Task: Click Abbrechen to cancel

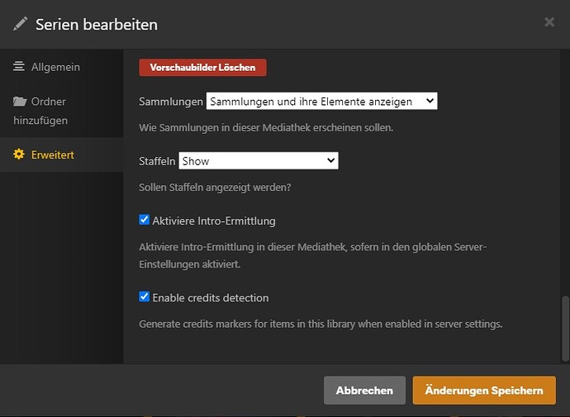Action: [x=364, y=390]
